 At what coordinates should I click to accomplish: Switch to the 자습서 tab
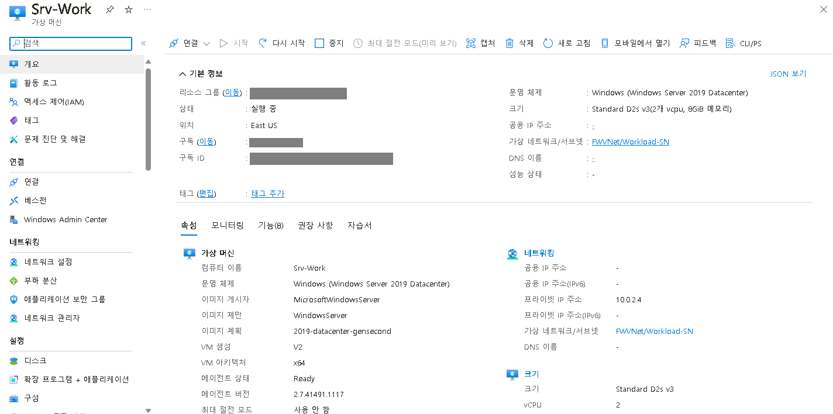coord(360,226)
